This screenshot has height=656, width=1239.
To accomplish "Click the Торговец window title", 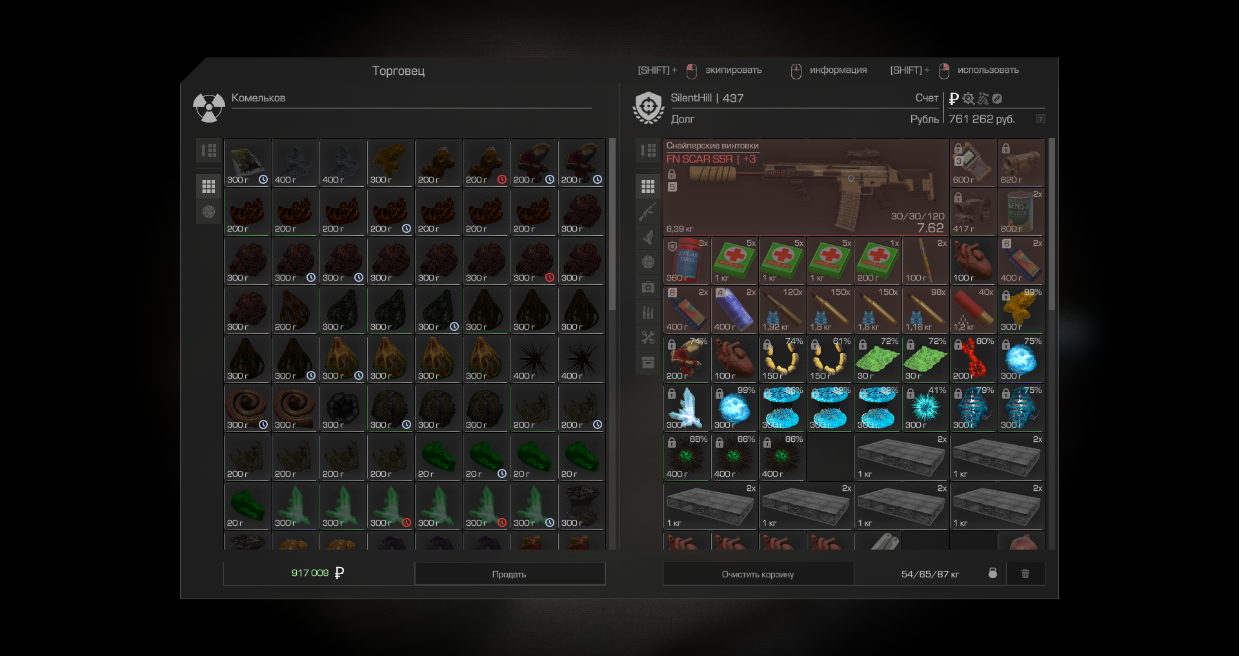I will point(398,71).
